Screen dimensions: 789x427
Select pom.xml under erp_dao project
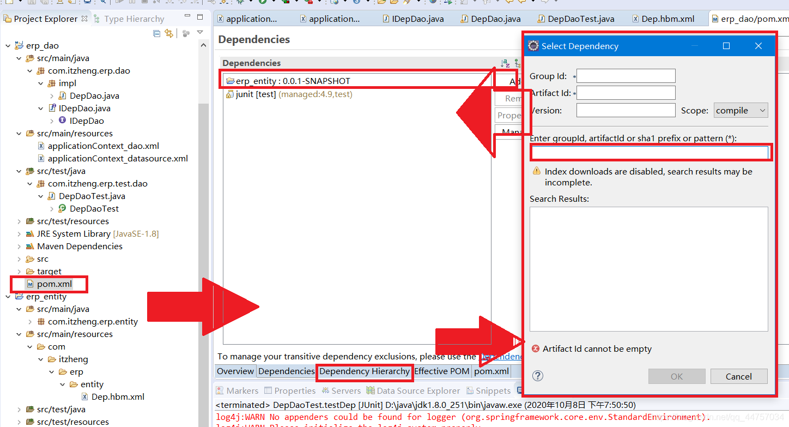pos(54,284)
